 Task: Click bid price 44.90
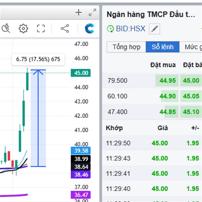[x=167, y=96]
